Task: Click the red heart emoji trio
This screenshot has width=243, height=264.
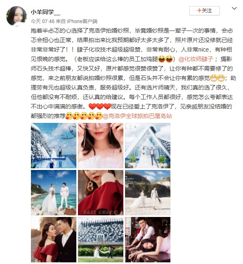Action: pyautogui.click(x=100, y=106)
